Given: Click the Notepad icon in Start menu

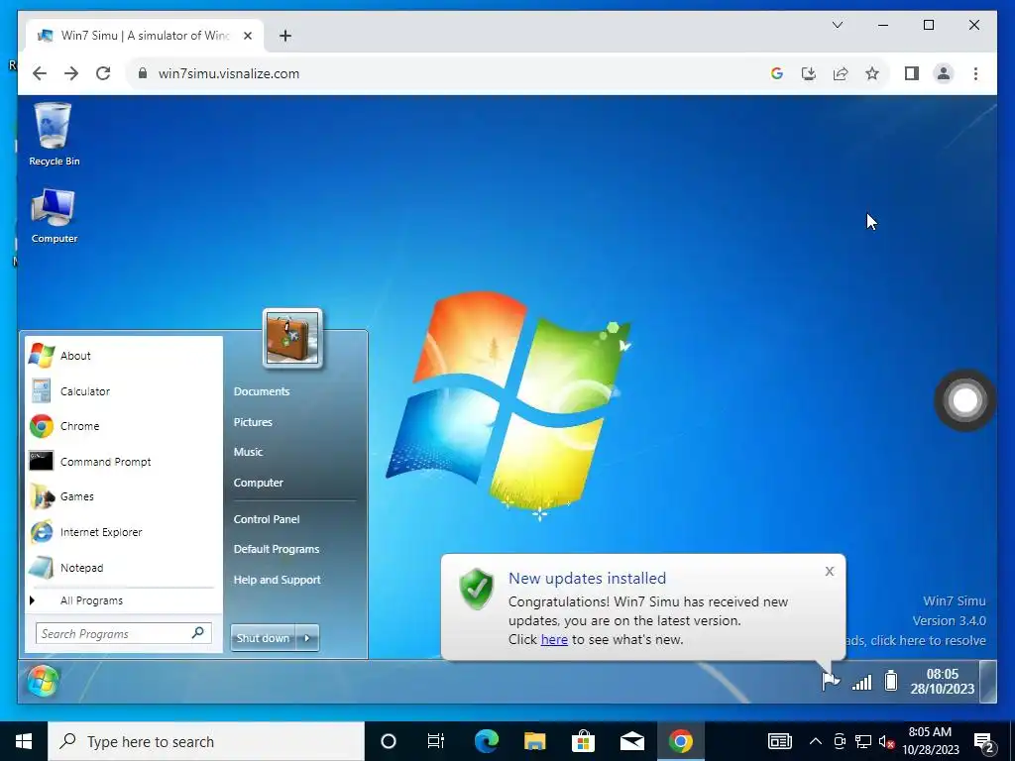Looking at the screenshot, I should coord(42,568).
